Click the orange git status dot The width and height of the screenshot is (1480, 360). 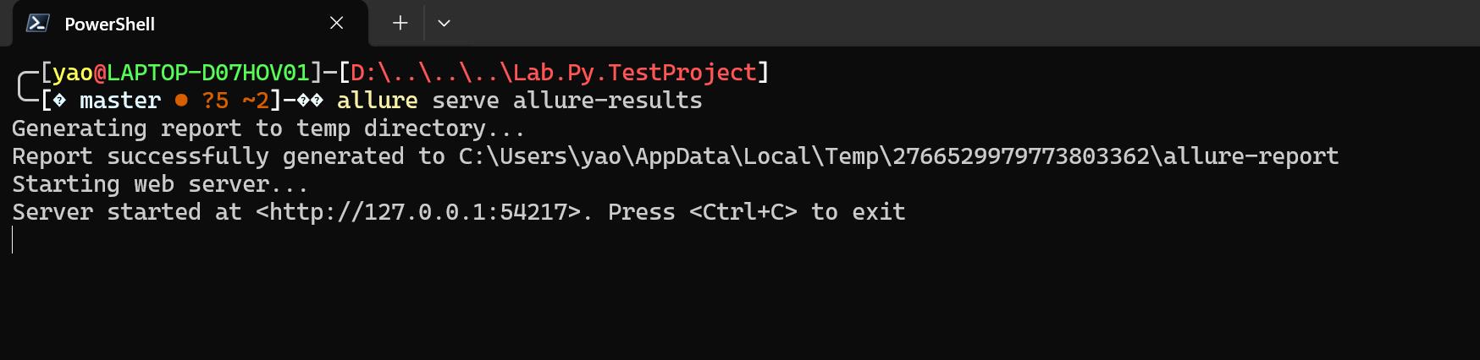click(x=181, y=101)
